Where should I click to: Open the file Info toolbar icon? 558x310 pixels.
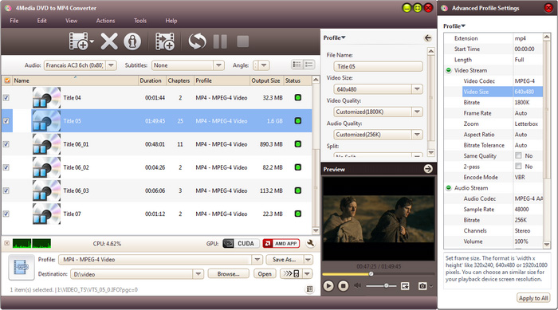132,41
